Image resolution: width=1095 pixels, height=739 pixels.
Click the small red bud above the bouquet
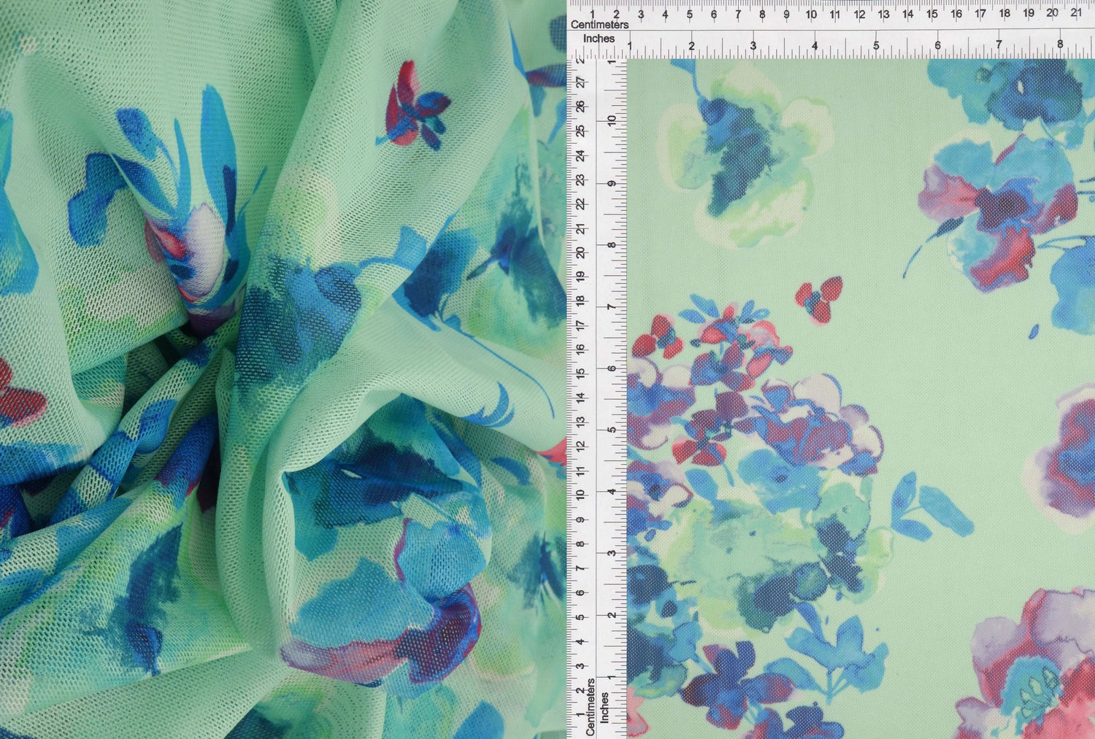(818, 299)
